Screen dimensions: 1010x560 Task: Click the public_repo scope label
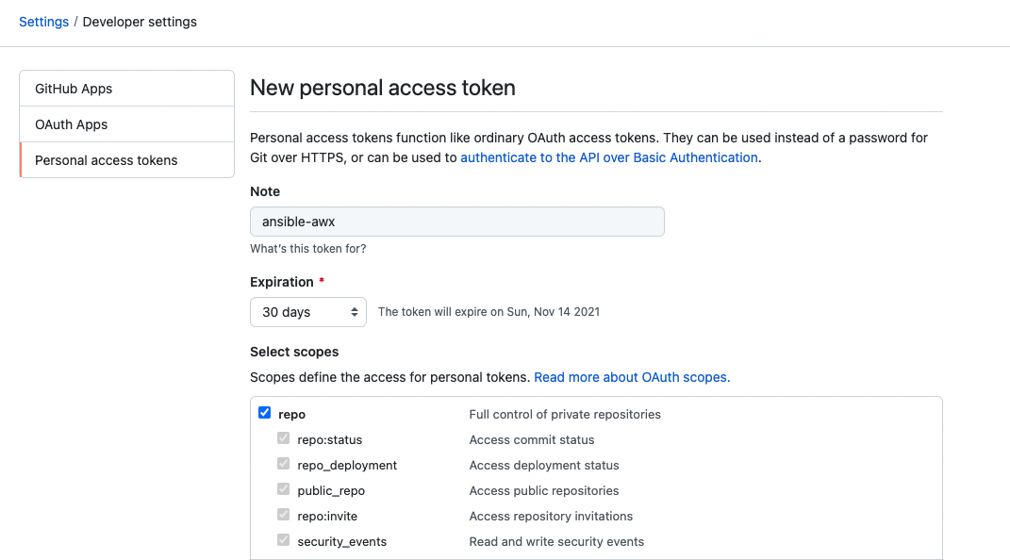pos(331,491)
